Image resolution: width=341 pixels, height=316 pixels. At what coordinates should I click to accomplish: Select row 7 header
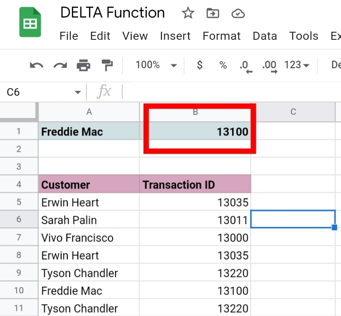pyautogui.click(x=18, y=237)
